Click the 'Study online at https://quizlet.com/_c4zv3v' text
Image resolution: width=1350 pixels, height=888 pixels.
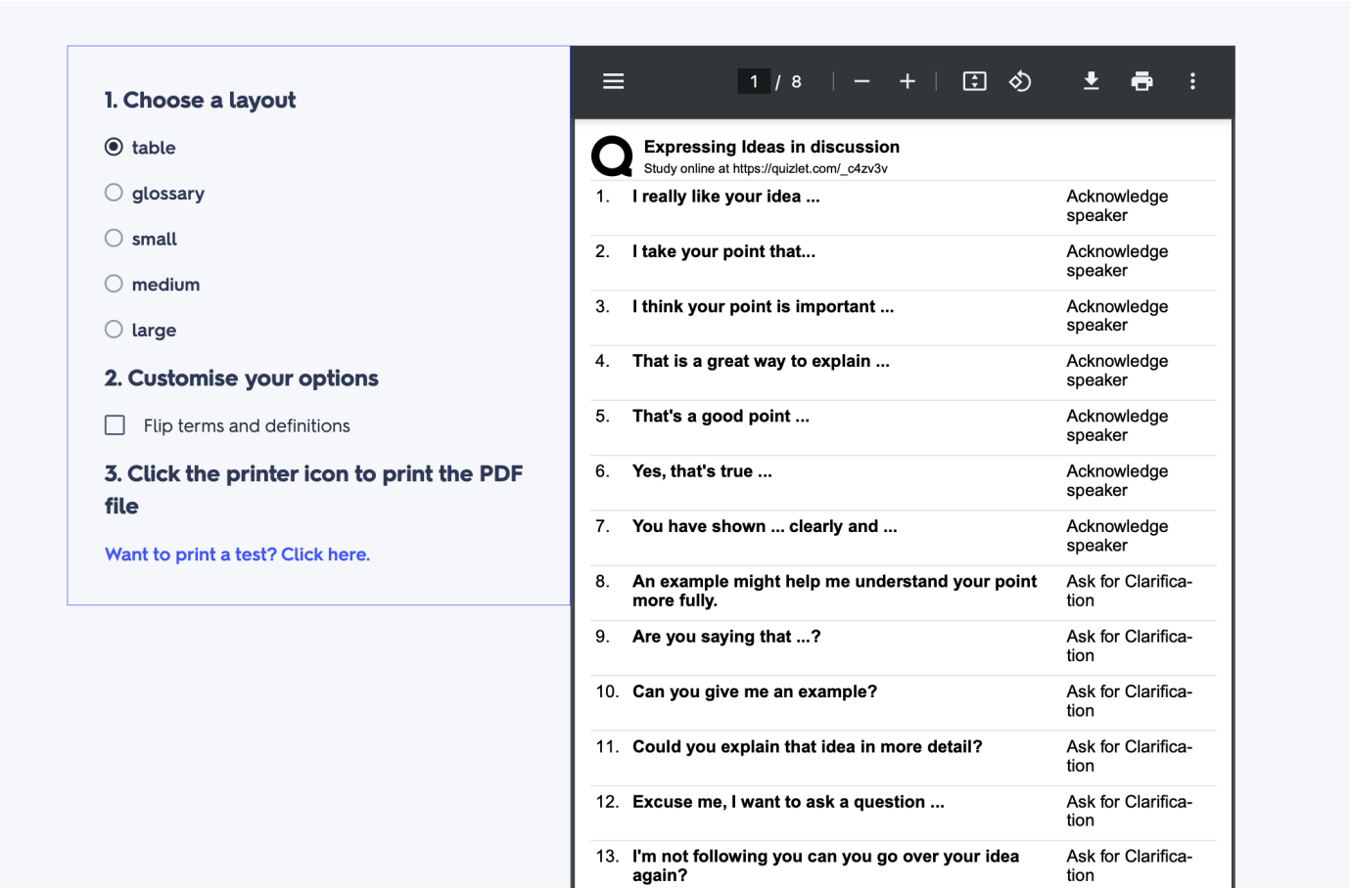click(766, 168)
